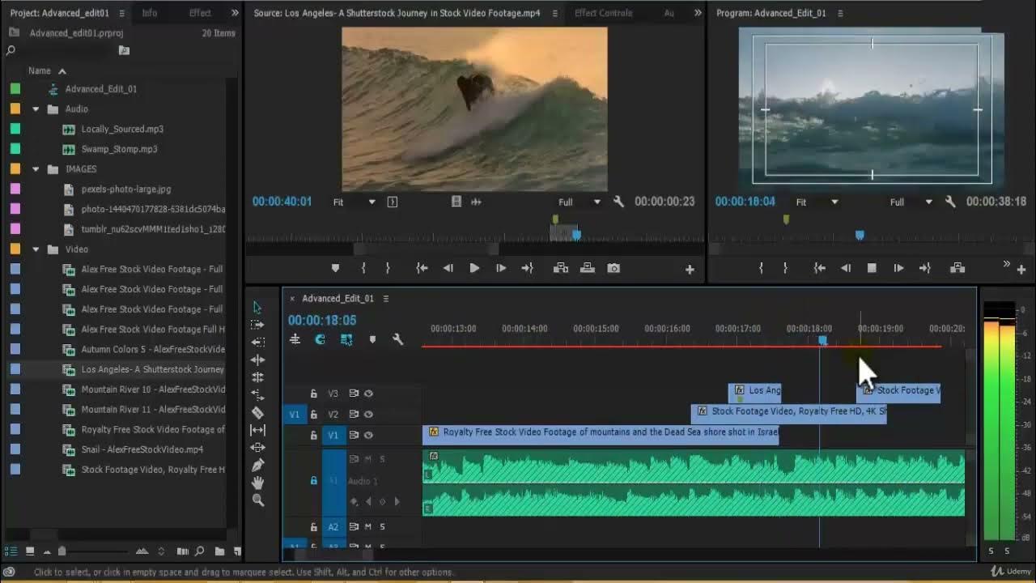
Task: Collapse the Audio bin
Action: 36,109
